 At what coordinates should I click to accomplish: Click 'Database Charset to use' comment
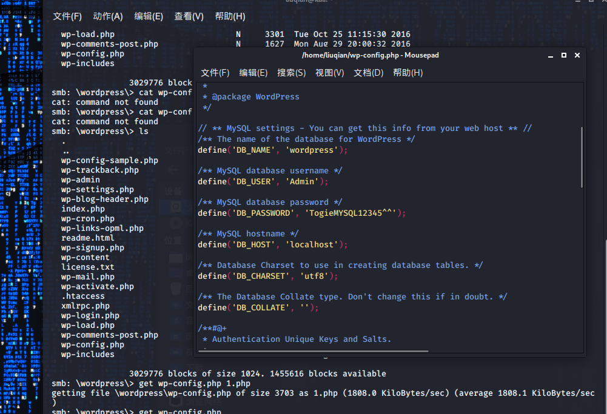340,265
